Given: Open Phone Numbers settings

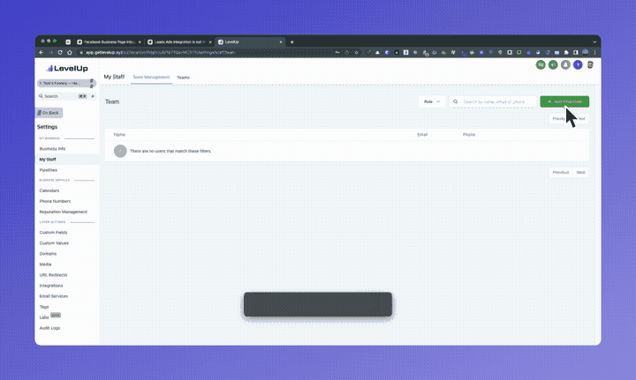Looking at the screenshot, I should 55,201.
